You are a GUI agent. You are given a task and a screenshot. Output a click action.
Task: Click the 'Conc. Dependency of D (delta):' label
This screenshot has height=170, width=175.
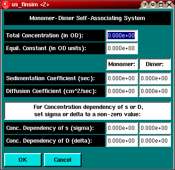[55, 141]
